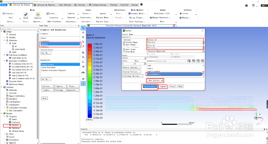Viewport: 268px width, 144px height.
Task: Click the Scale input field
Action: click(128, 64)
